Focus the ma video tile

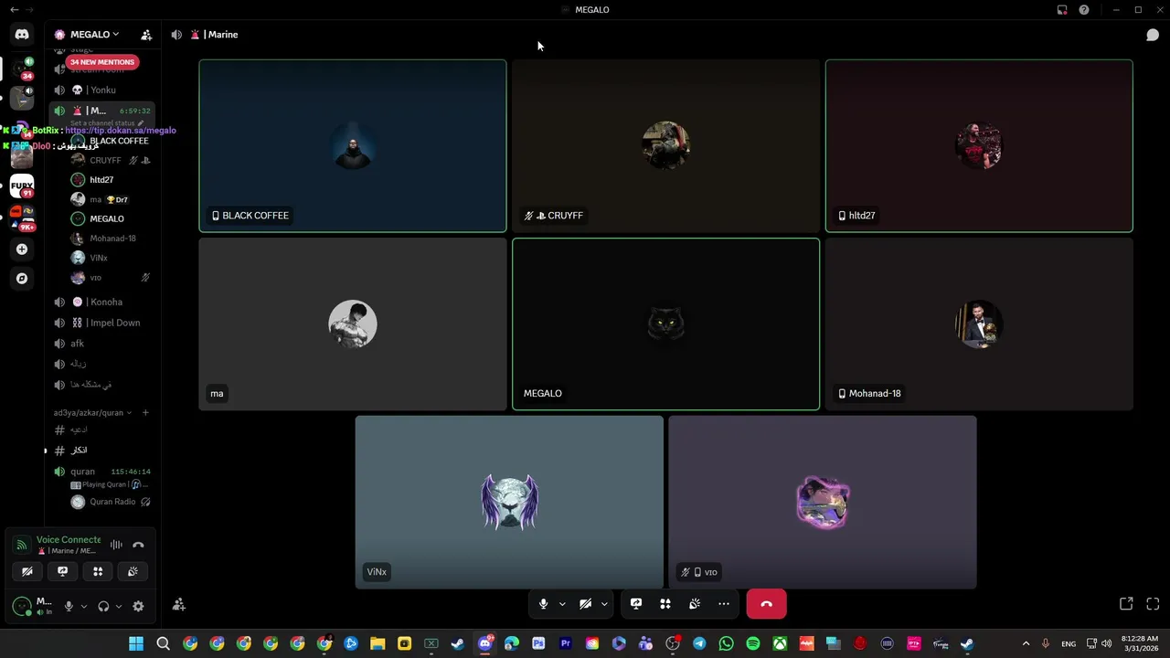click(x=353, y=324)
